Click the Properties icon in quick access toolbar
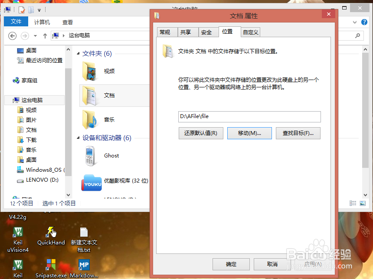Image resolution: width=373 pixels, height=279 pixels. point(22,10)
